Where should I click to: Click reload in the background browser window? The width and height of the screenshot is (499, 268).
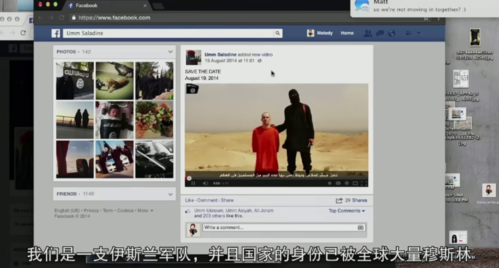(x=23, y=33)
